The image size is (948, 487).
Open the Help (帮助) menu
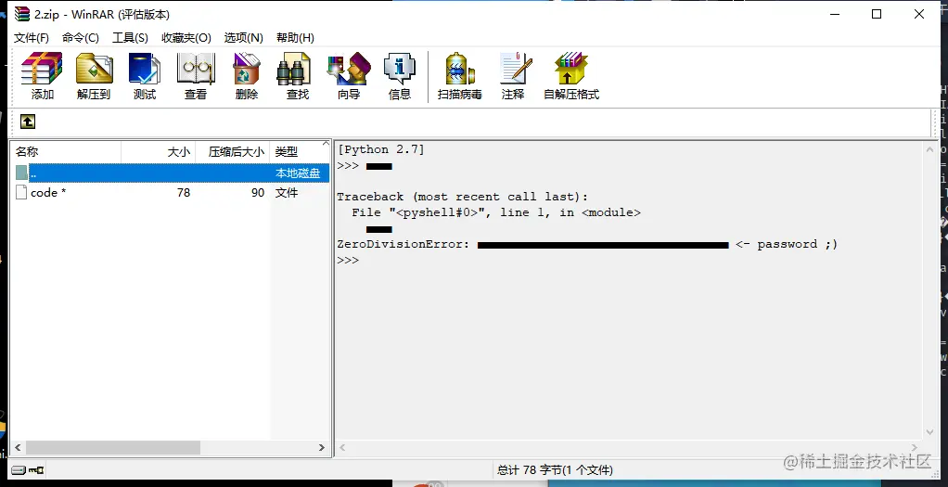tap(295, 37)
